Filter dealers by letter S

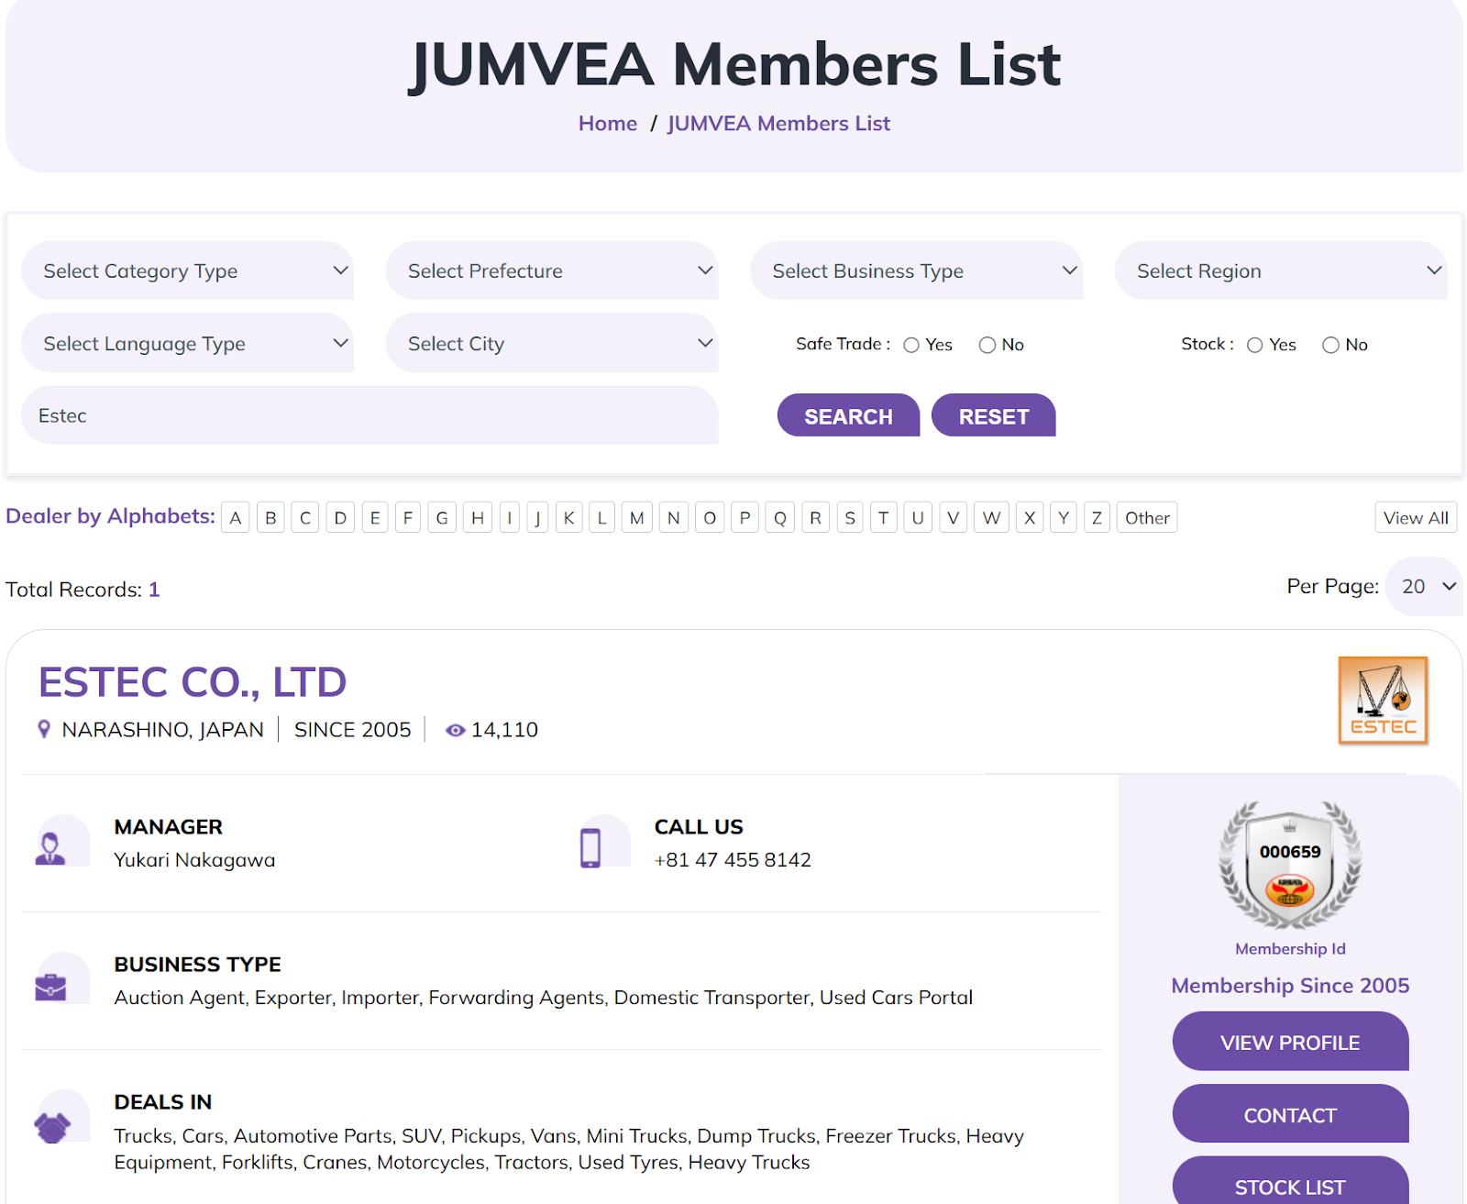tap(850, 517)
